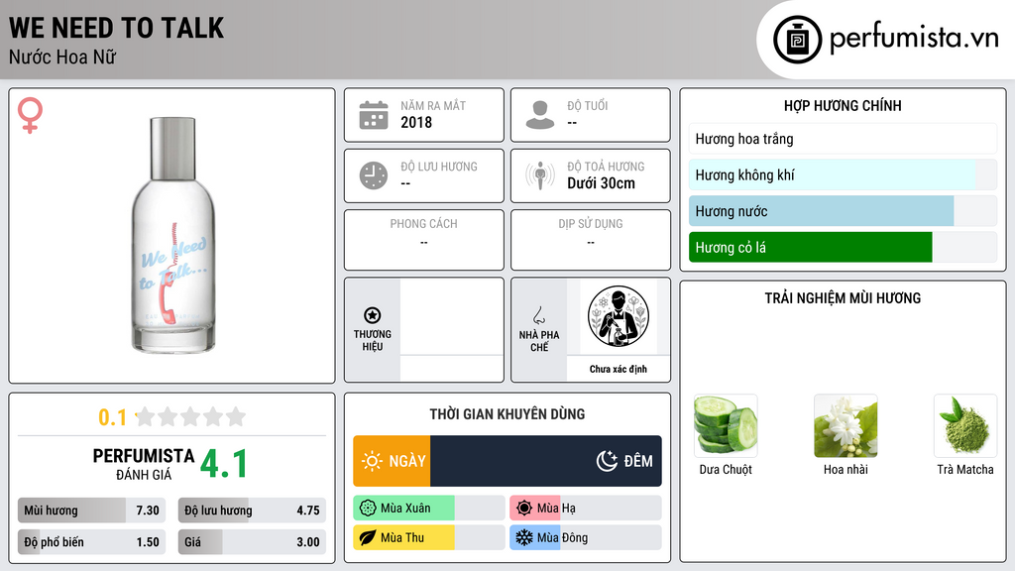Click the Mùi hương 7.30 score bar
The height and width of the screenshot is (571, 1015).
click(91, 511)
